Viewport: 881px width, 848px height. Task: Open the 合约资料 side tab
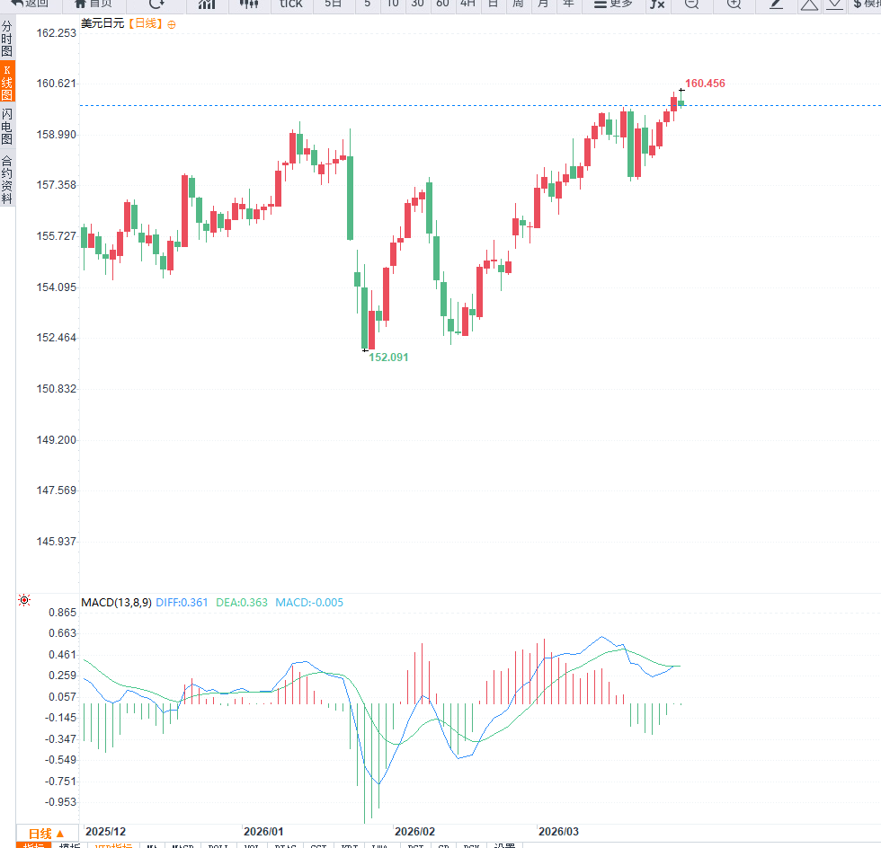click(7, 180)
